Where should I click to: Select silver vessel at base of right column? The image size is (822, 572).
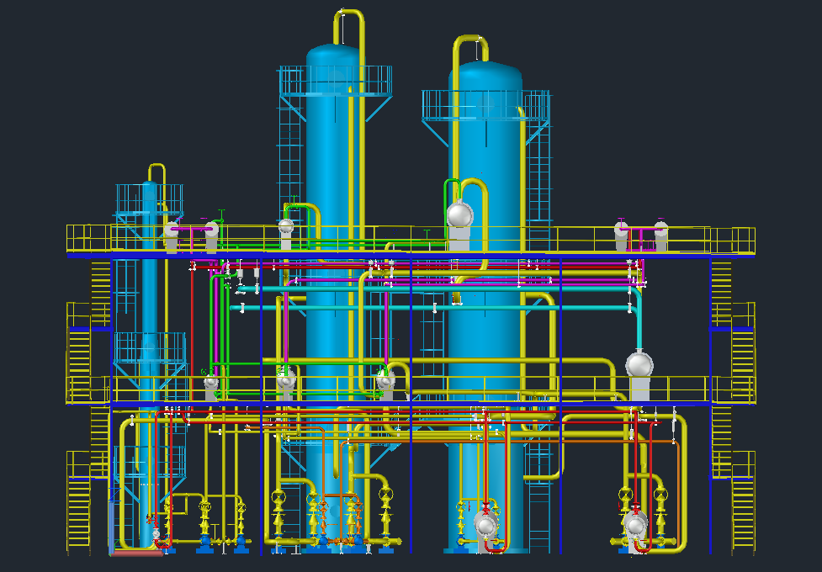(x=485, y=525)
